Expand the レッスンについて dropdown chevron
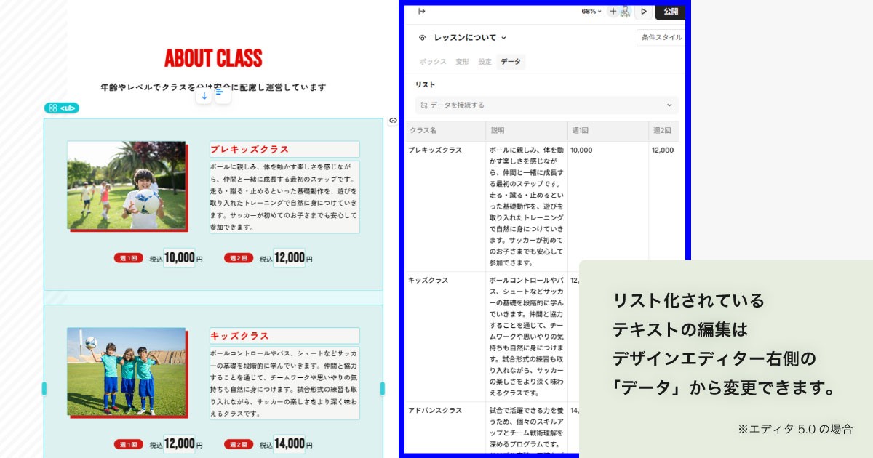Screen dimensions: 873x458 [x=504, y=37]
